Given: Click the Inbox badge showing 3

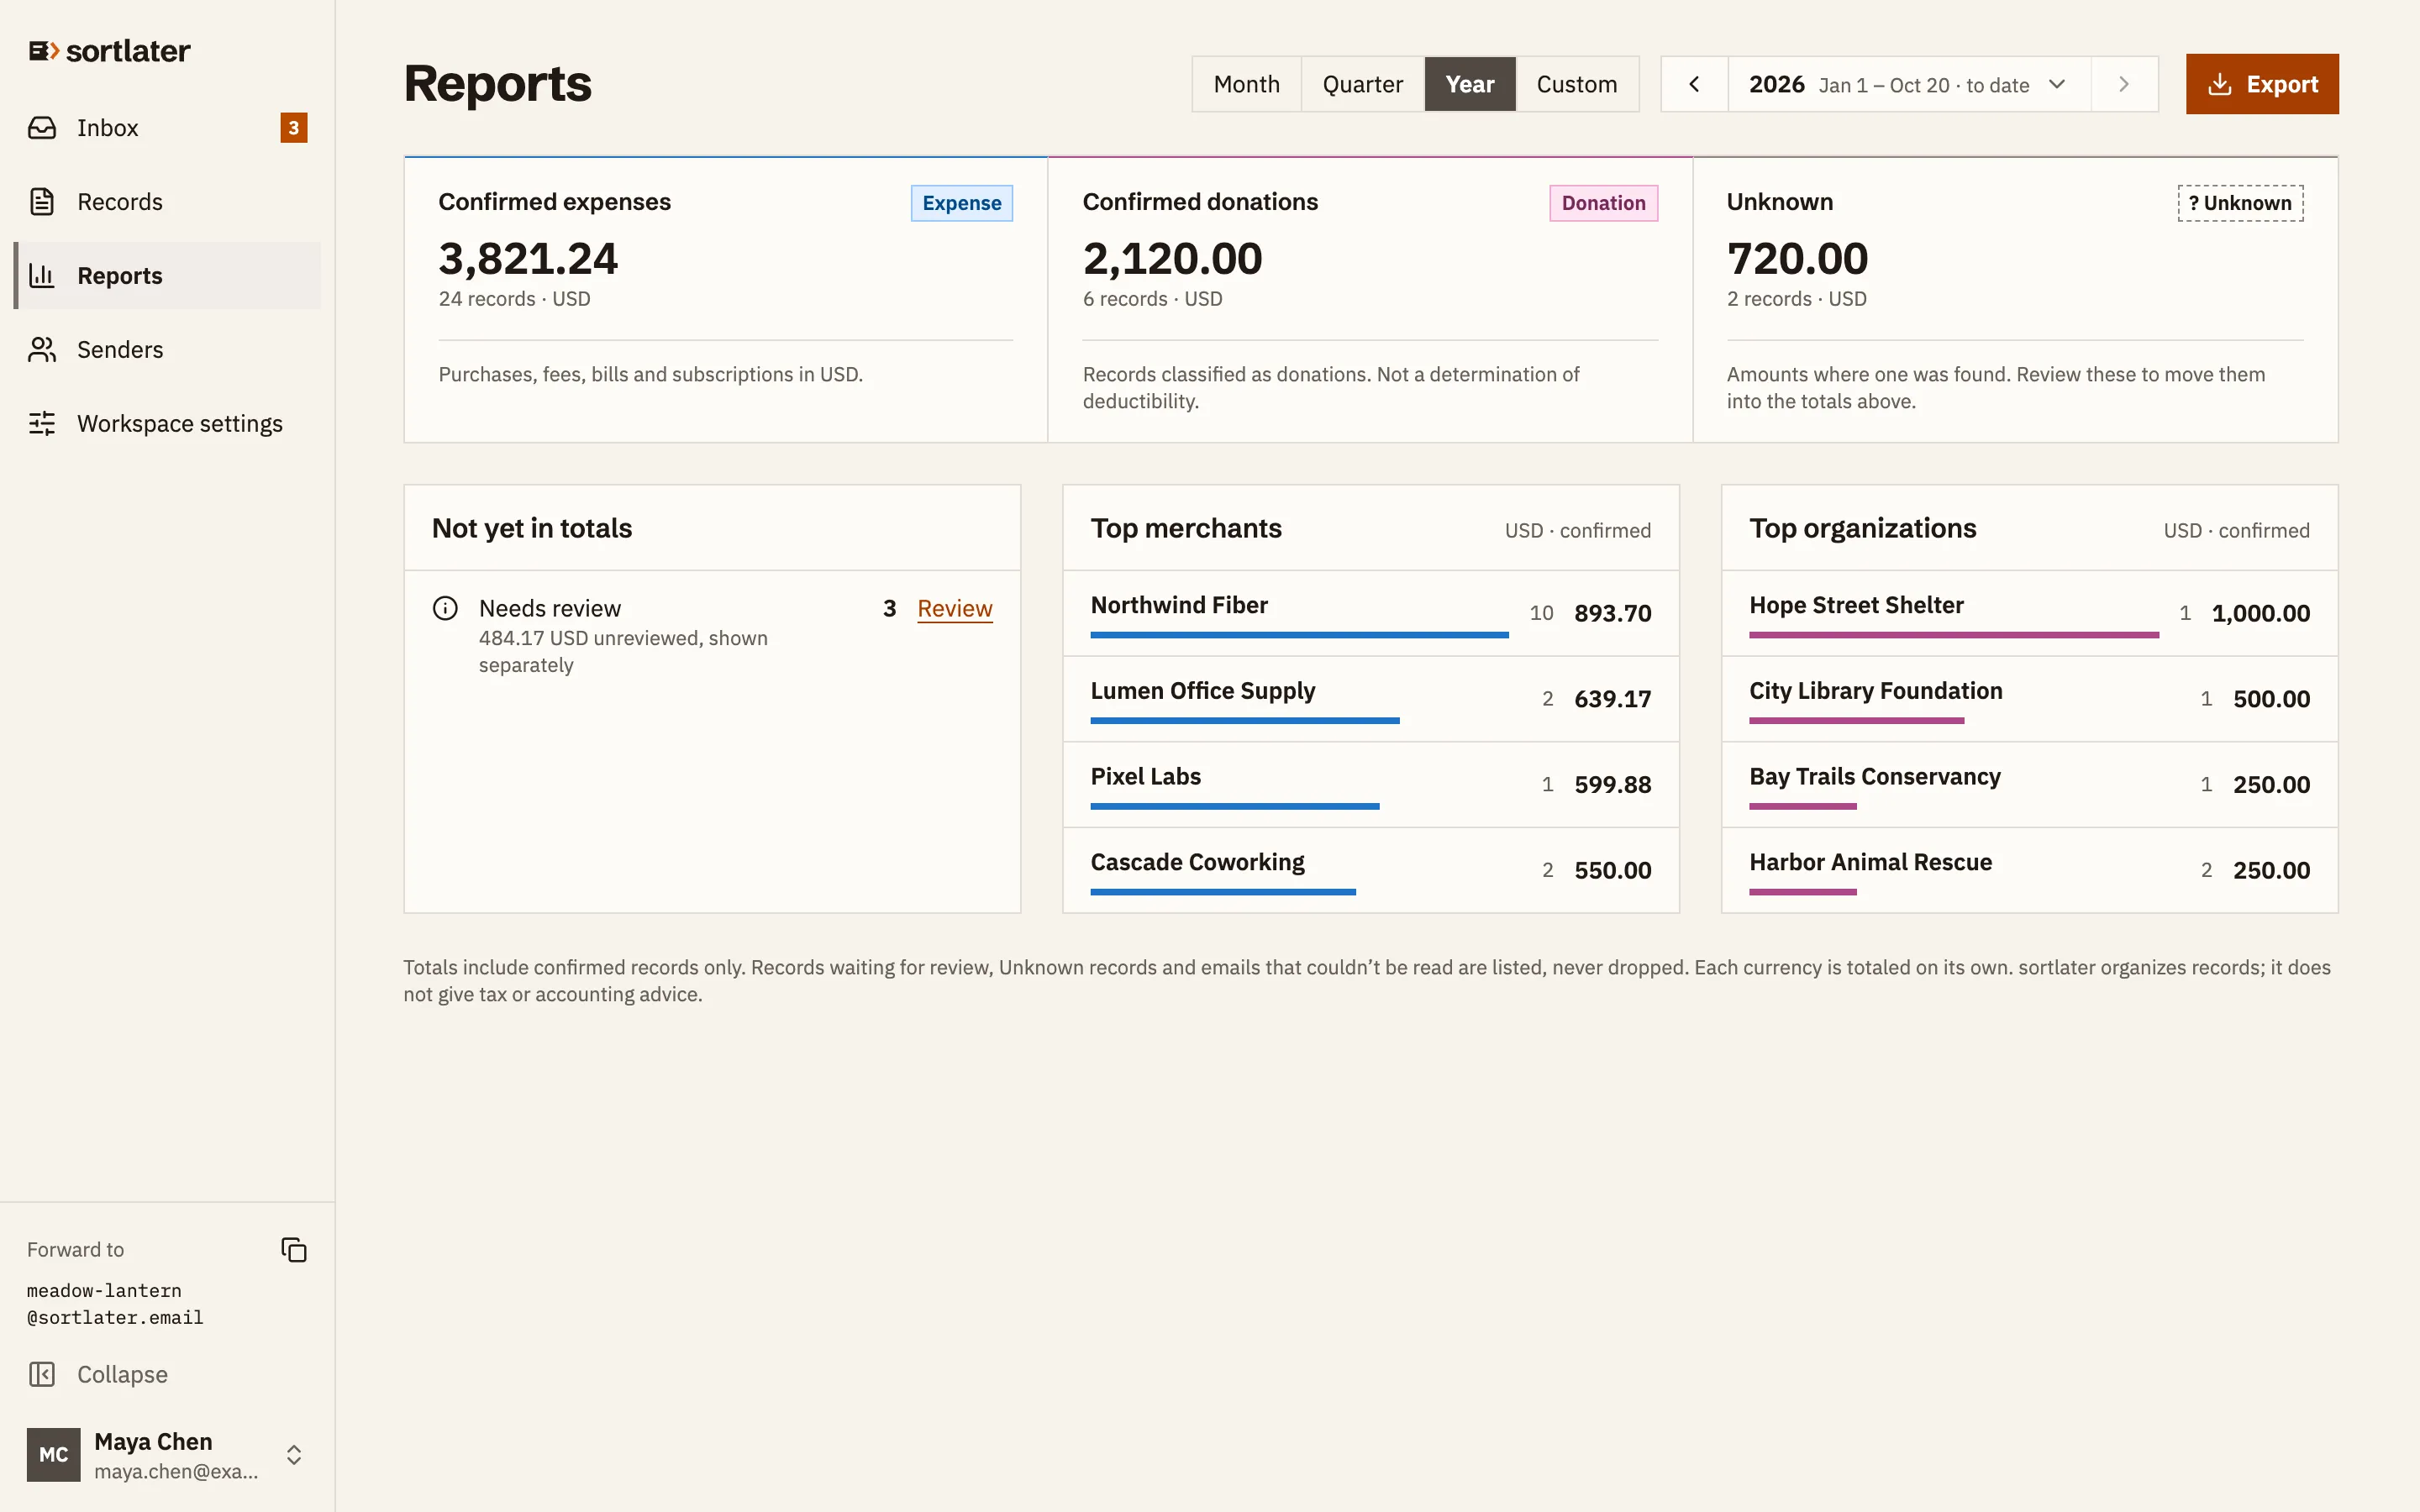Looking at the screenshot, I should coord(293,128).
